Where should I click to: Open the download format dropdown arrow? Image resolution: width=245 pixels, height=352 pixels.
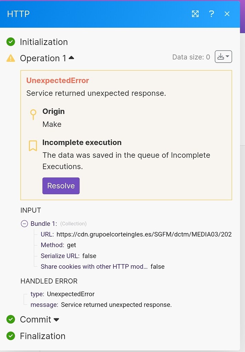click(227, 56)
